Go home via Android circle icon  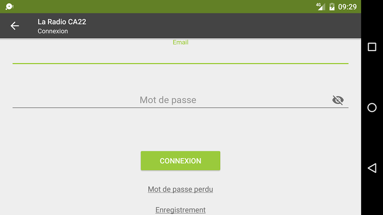372,107
